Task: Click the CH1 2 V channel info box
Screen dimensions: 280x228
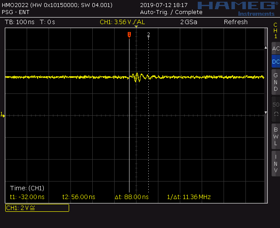Action: [37, 208]
